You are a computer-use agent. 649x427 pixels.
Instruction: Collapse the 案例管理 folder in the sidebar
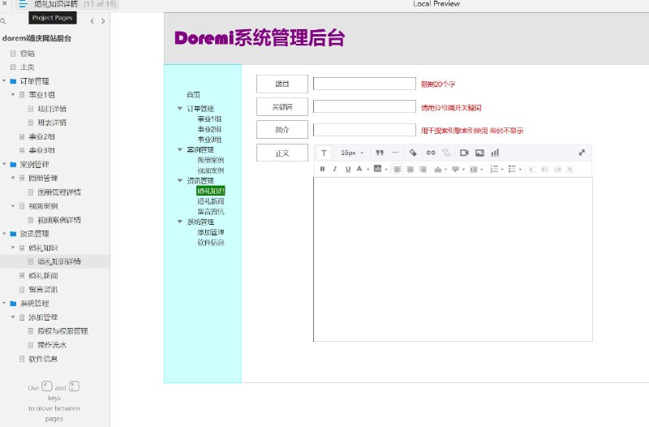4,164
